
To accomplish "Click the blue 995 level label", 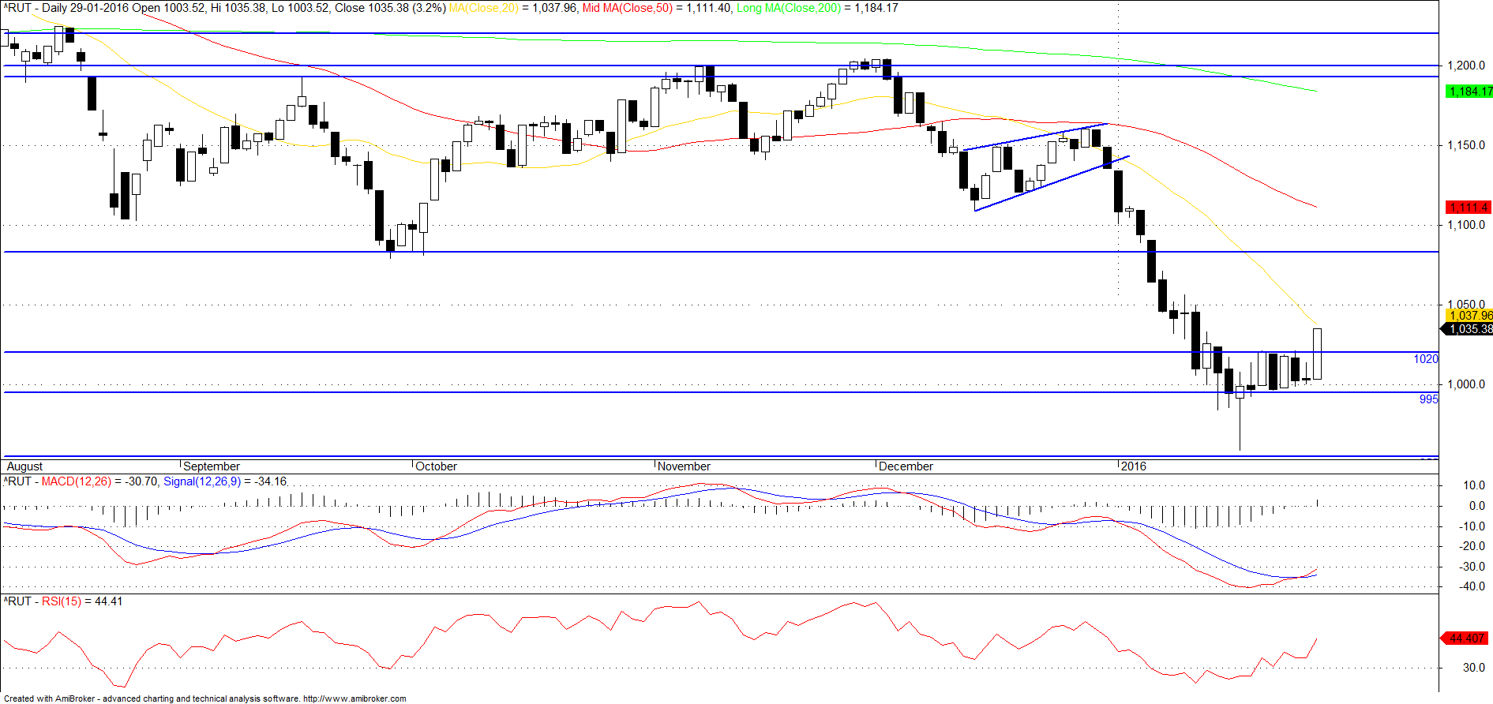I will click(x=1429, y=399).
